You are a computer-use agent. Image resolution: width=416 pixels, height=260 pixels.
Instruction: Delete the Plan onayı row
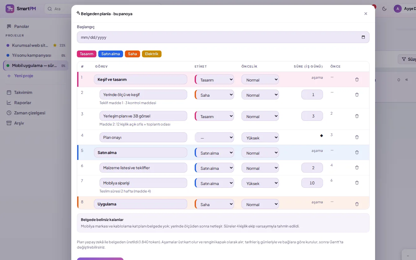point(357,137)
